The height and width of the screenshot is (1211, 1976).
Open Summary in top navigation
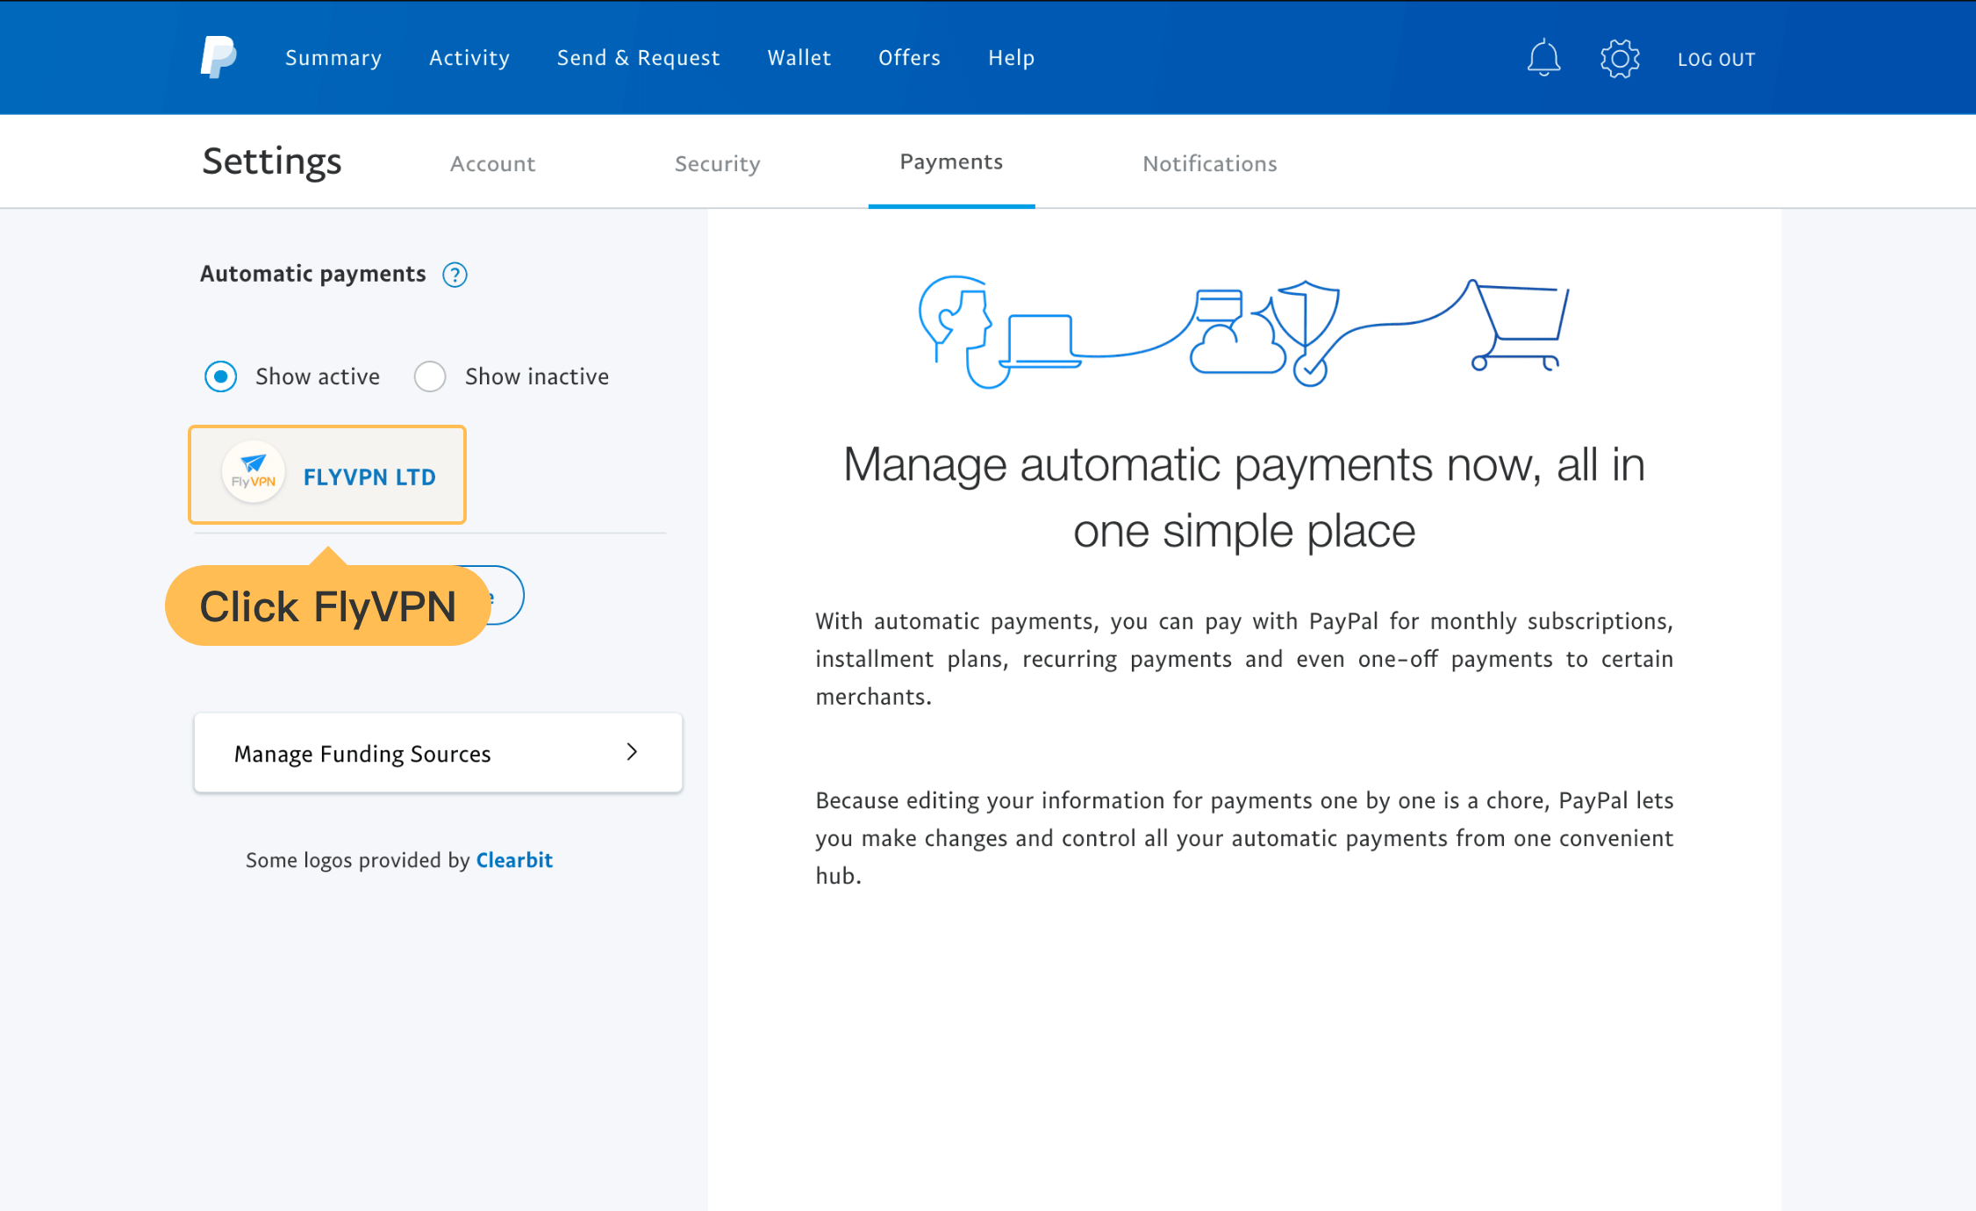(x=333, y=58)
